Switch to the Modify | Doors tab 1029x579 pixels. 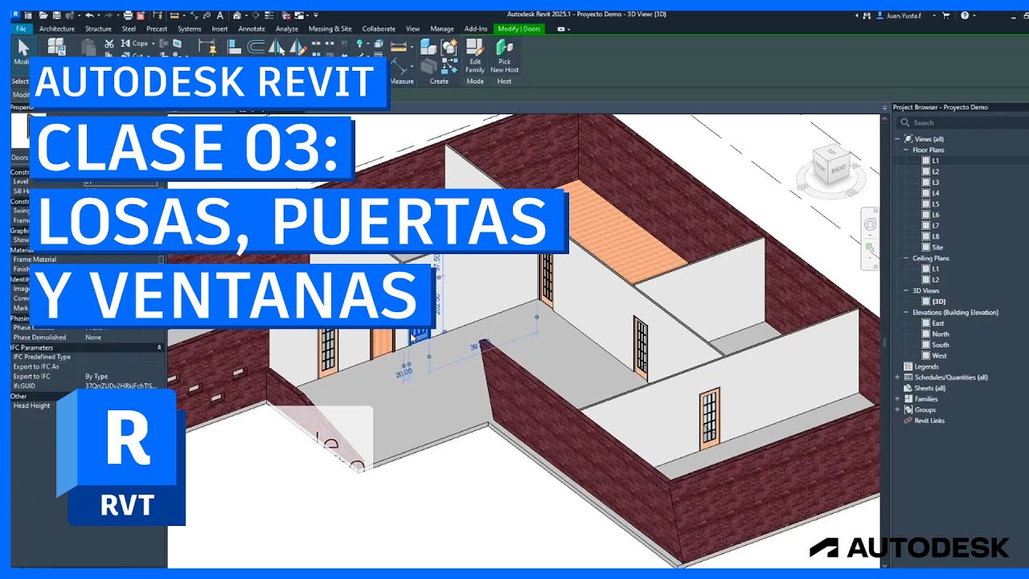pos(519,29)
